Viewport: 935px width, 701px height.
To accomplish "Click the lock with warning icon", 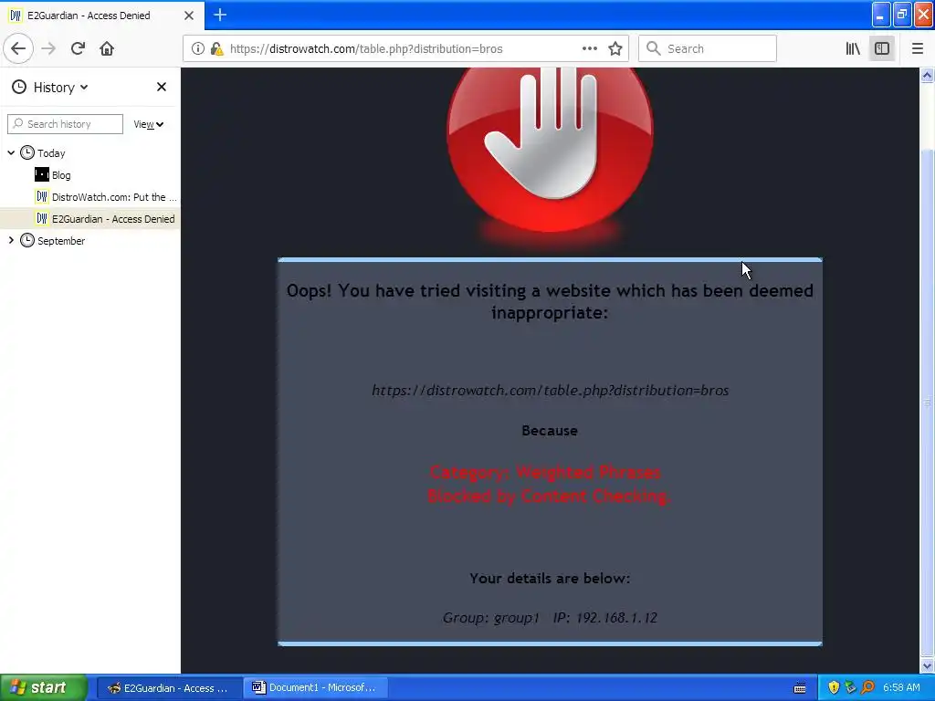I will [x=216, y=48].
